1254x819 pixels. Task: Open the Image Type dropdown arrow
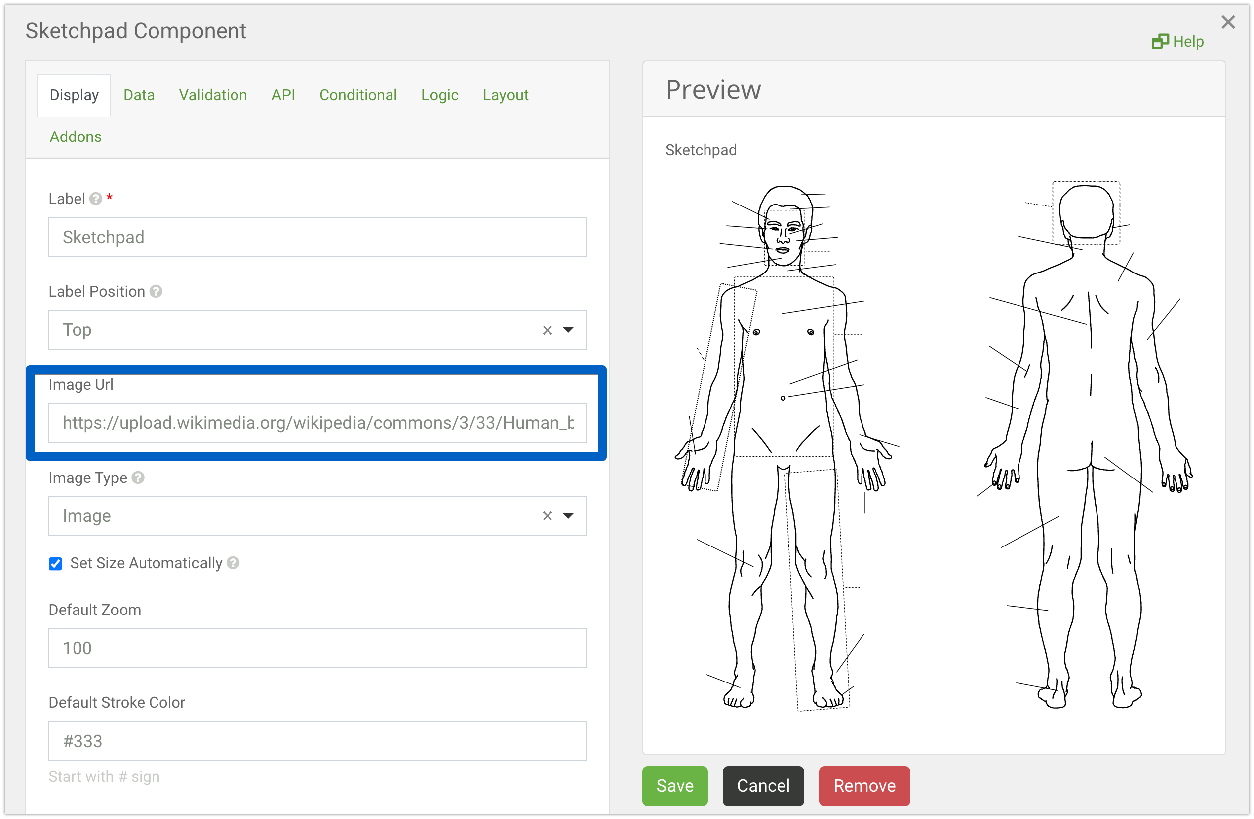[568, 516]
